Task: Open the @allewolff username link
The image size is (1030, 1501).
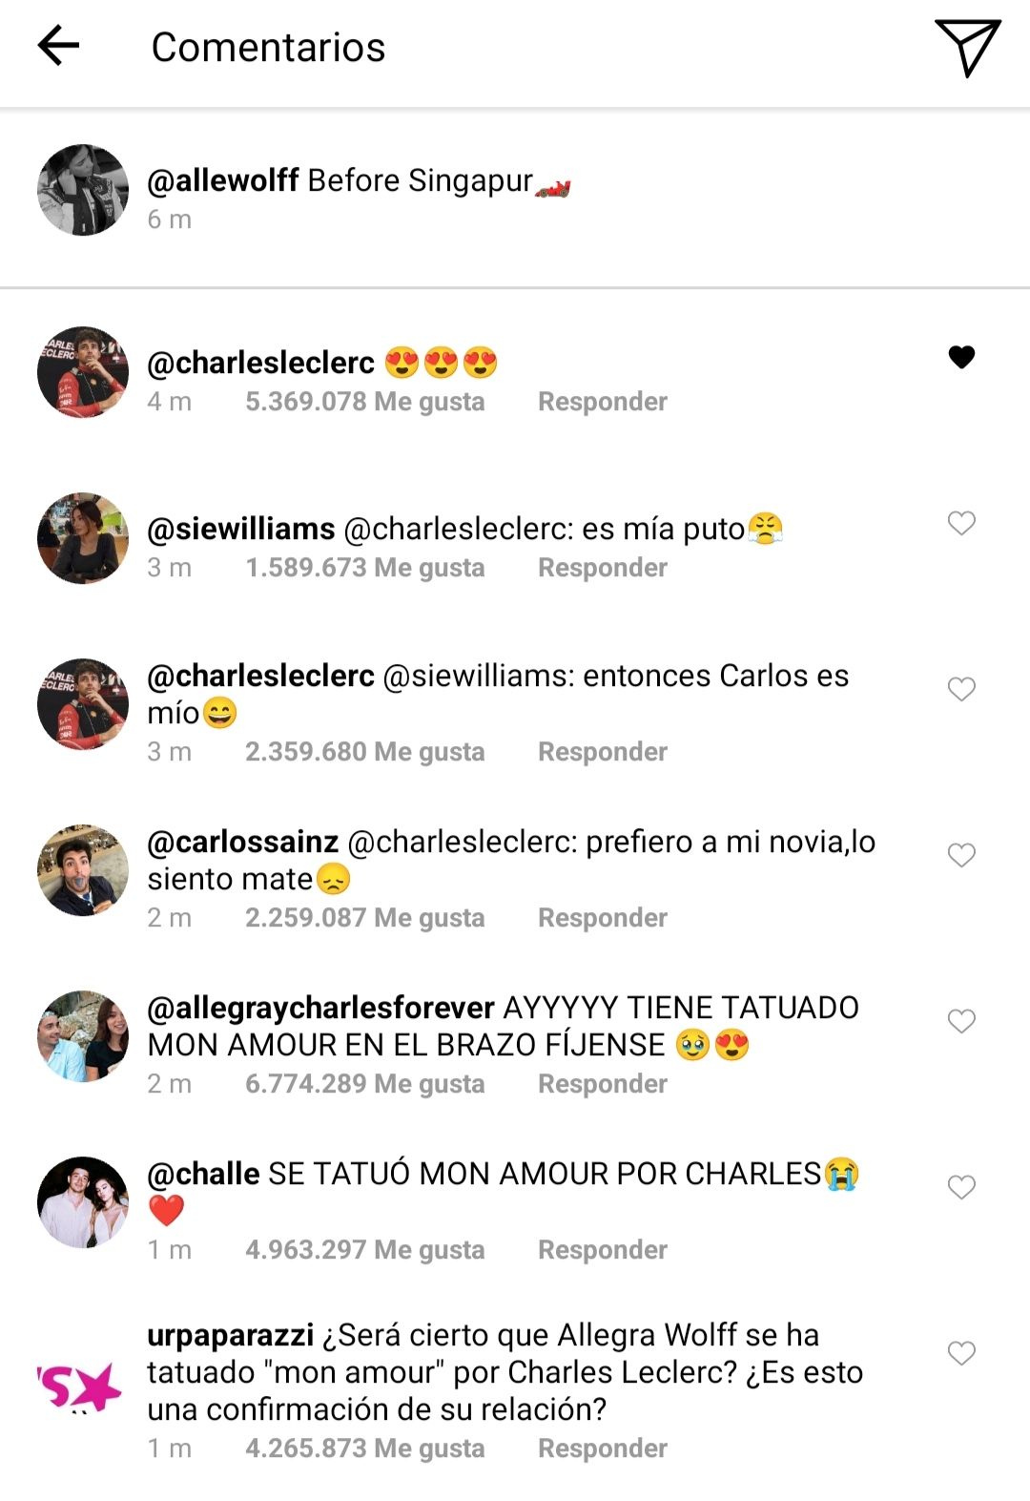Action: [223, 180]
